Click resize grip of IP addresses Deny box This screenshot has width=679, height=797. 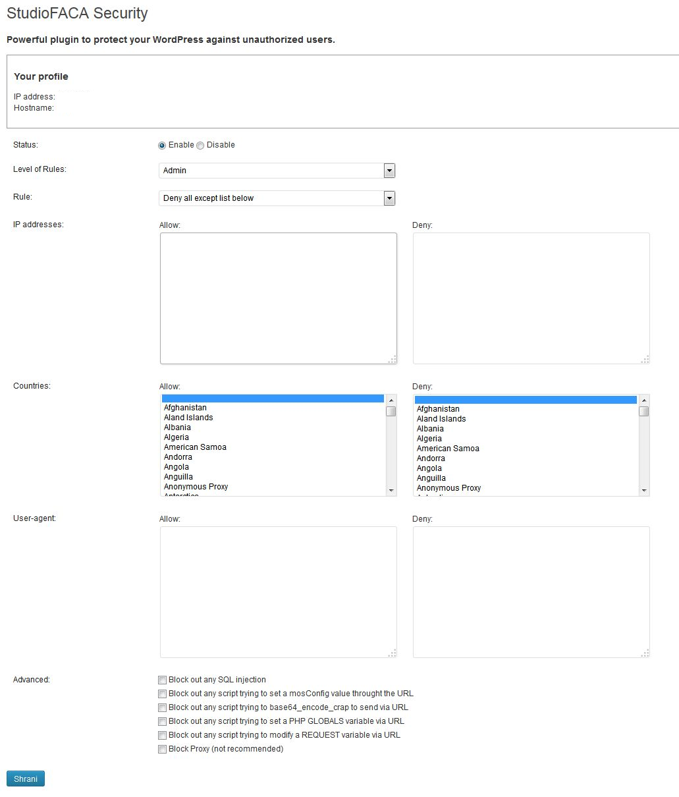[645, 359]
